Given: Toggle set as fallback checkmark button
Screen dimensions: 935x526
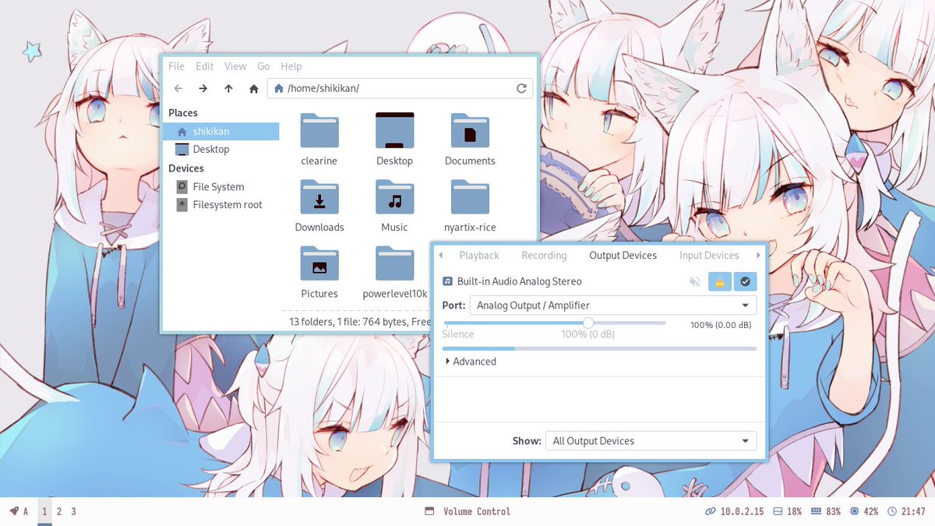Looking at the screenshot, I should click(746, 281).
